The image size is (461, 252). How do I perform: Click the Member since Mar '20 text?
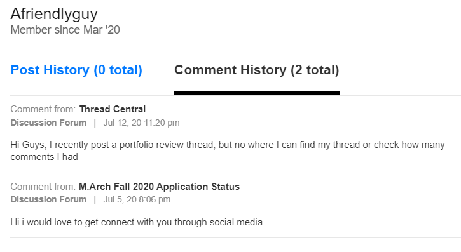pos(65,30)
